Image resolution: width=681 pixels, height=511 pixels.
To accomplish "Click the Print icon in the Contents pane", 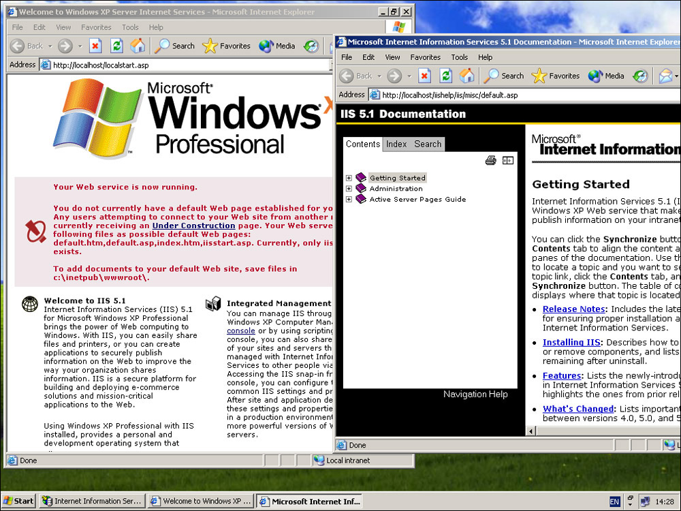I will pos(490,161).
